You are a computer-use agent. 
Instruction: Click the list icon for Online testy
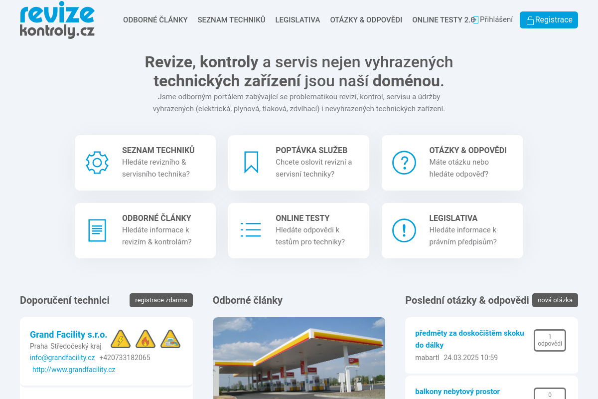[x=251, y=230]
